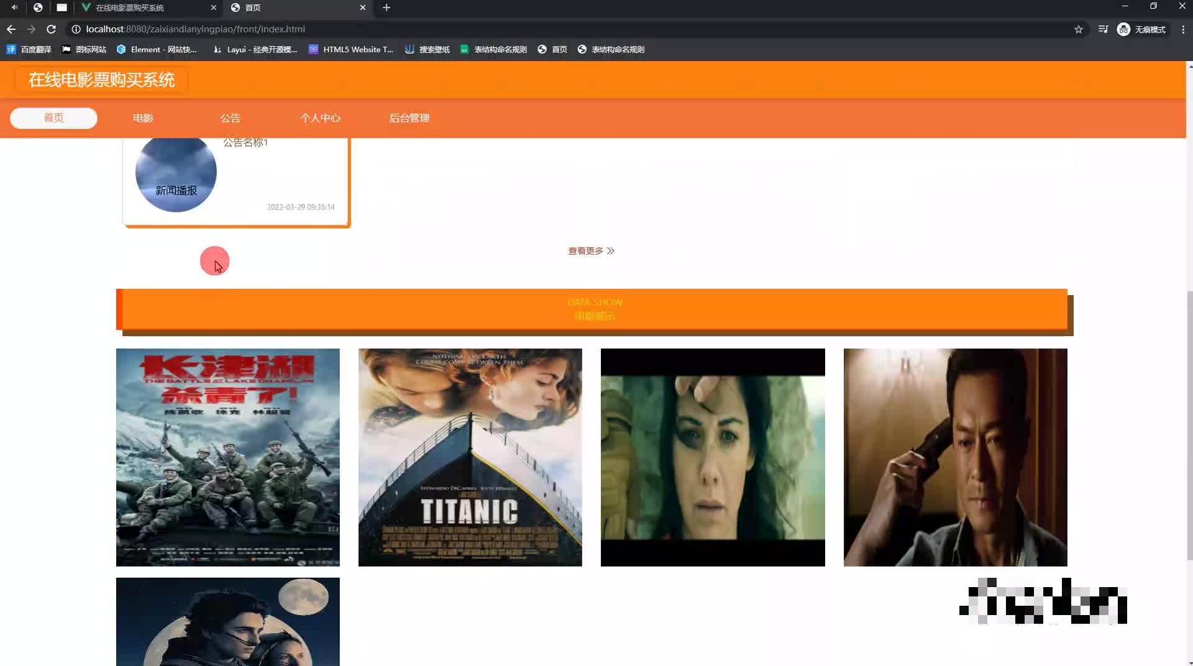1193x666 pixels.
Task: Open 电影 in the navigation menu
Action: 143,118
